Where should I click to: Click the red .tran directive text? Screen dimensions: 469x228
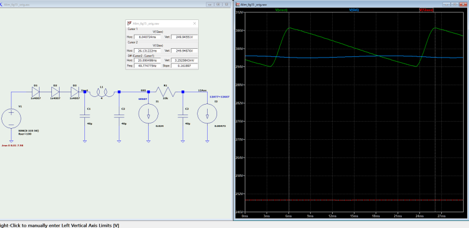pos(12,146)
